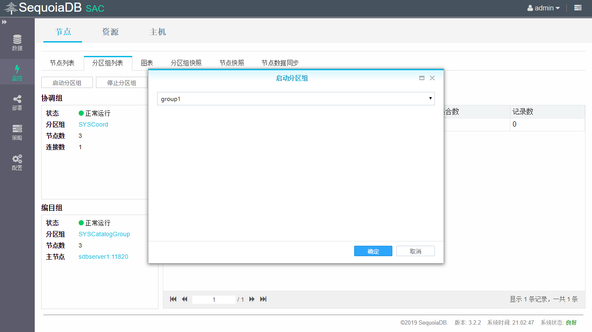592x332 pixels.
Task: Click the SequoiaDB tree logo icon
Action: click(12, 7)
